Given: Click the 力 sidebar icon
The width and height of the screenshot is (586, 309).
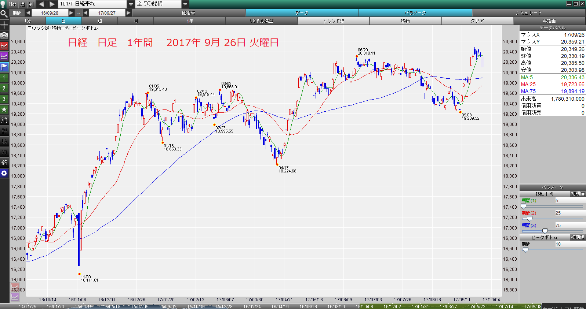Looking at the screenshot, I should pyautogui.click(x=4, y=152).
